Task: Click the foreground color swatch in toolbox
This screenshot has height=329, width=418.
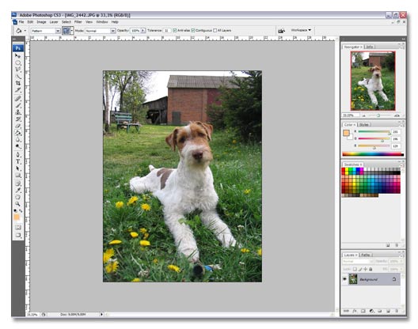Action: pos(17,217)
